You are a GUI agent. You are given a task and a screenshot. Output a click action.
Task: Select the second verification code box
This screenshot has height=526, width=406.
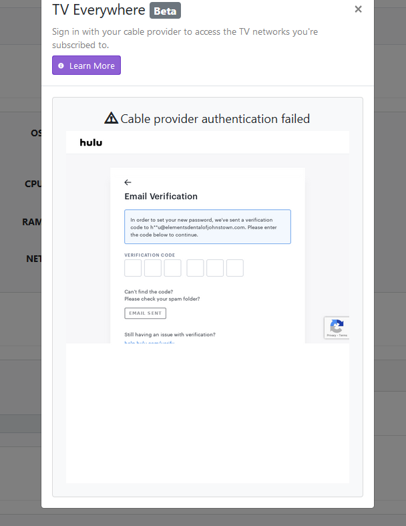153,268
